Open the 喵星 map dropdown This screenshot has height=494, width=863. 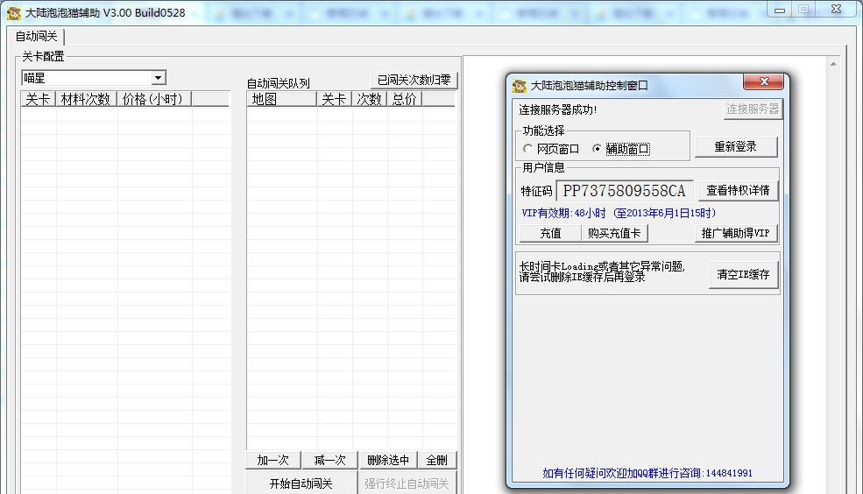coord(158,78)
